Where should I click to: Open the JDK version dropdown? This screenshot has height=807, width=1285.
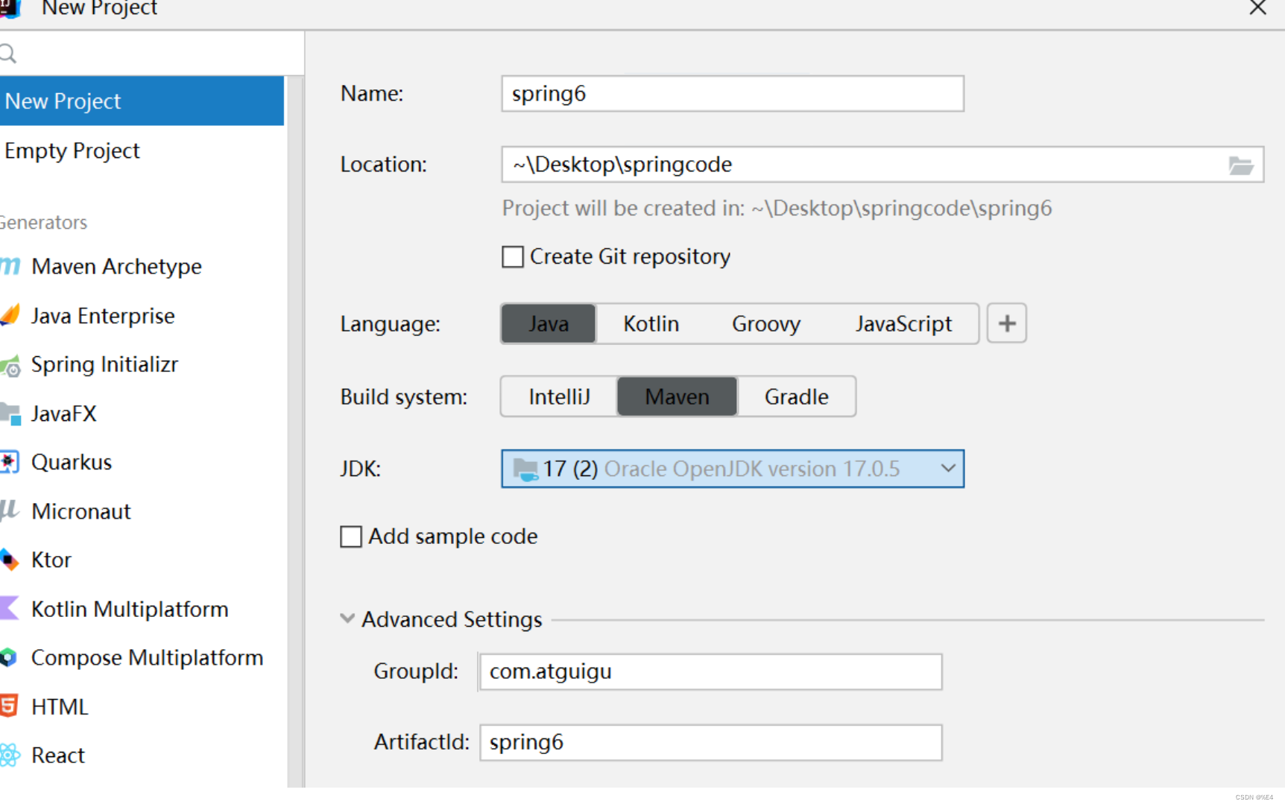(947, 469)
